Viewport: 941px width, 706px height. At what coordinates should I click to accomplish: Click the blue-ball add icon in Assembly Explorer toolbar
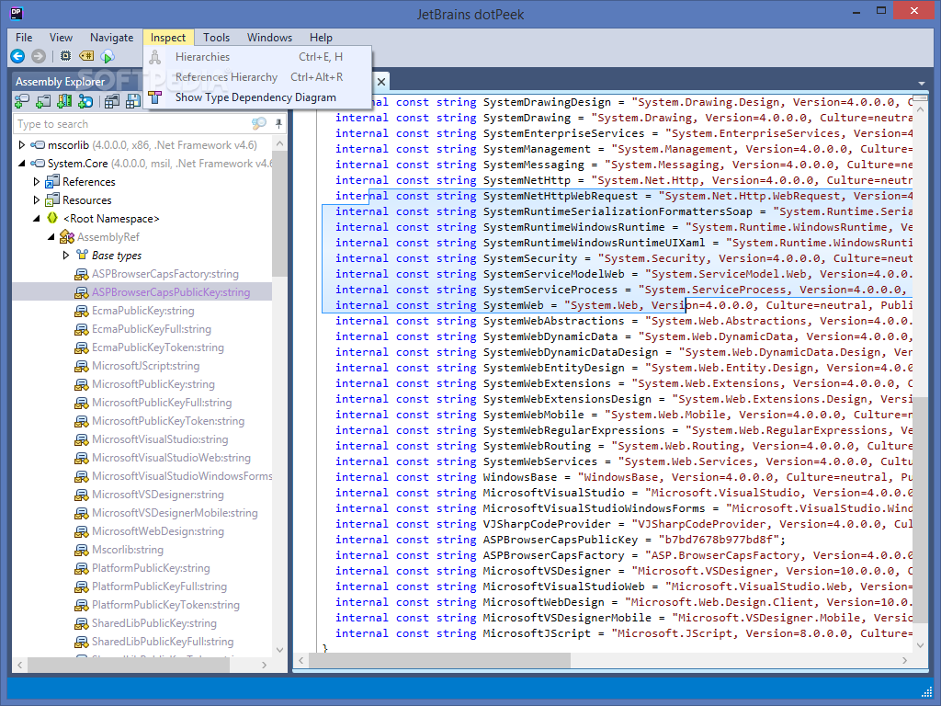coord(85,101)
